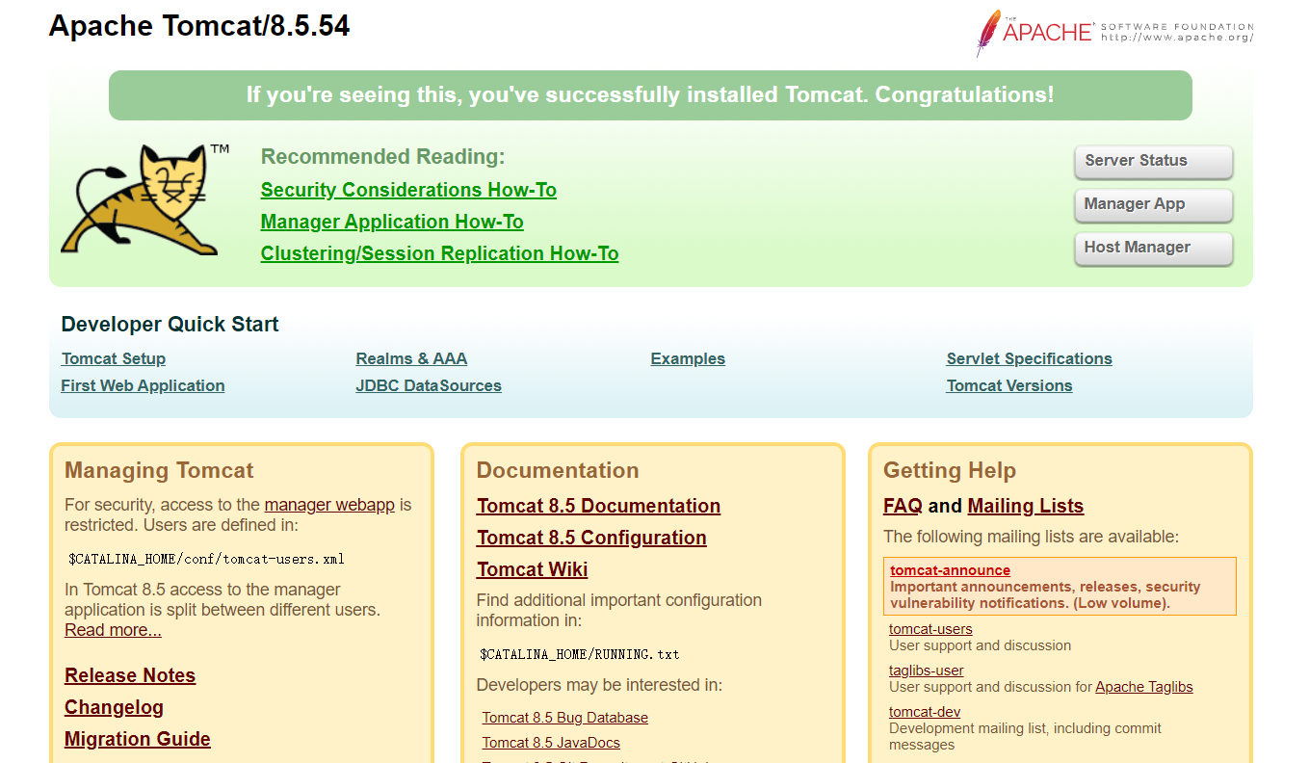Open the Manager App button
Screen dimensions: 1309x763
tap(1153, 205)
